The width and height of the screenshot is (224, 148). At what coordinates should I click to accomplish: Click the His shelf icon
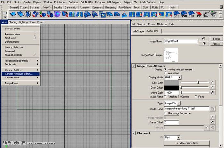[206, 14]
